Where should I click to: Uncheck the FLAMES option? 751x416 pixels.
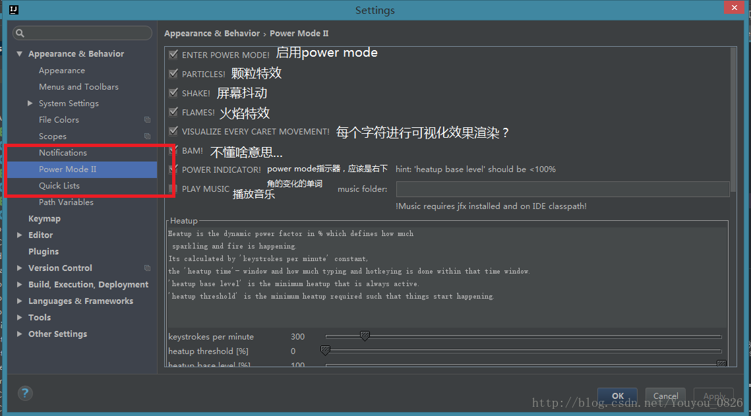click(x=173, y=112)
